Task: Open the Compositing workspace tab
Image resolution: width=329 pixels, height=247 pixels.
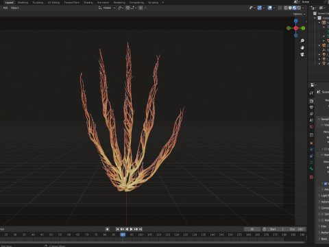Action: pyautogui.click(x=136, y=3)
